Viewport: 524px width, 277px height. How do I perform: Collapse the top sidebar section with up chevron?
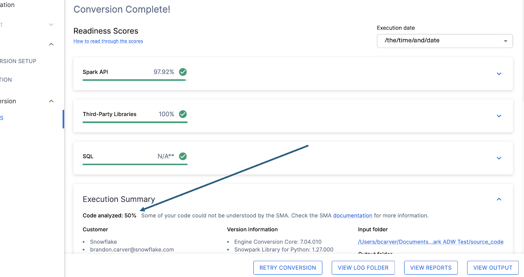51,44
